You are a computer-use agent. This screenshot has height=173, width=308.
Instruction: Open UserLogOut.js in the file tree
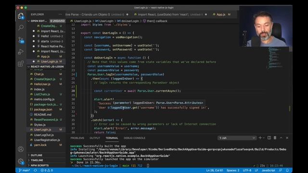tap(46, 135)
